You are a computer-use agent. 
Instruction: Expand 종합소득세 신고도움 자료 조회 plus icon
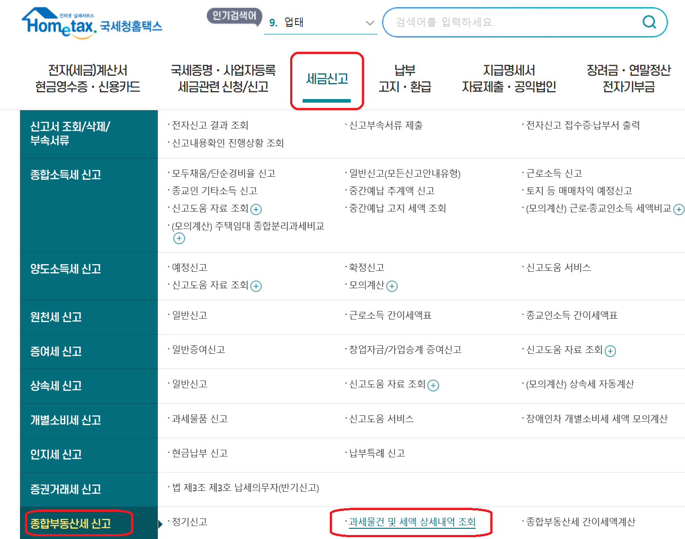pyautogui.click(x=257, y=209)
